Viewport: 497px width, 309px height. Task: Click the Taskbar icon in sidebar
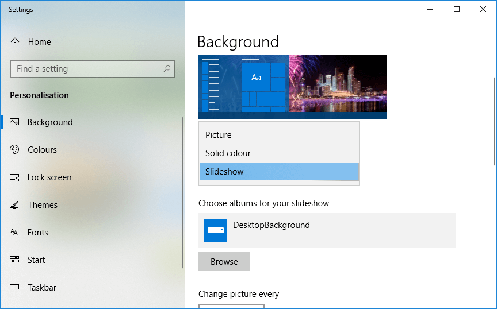pos(15,288)
